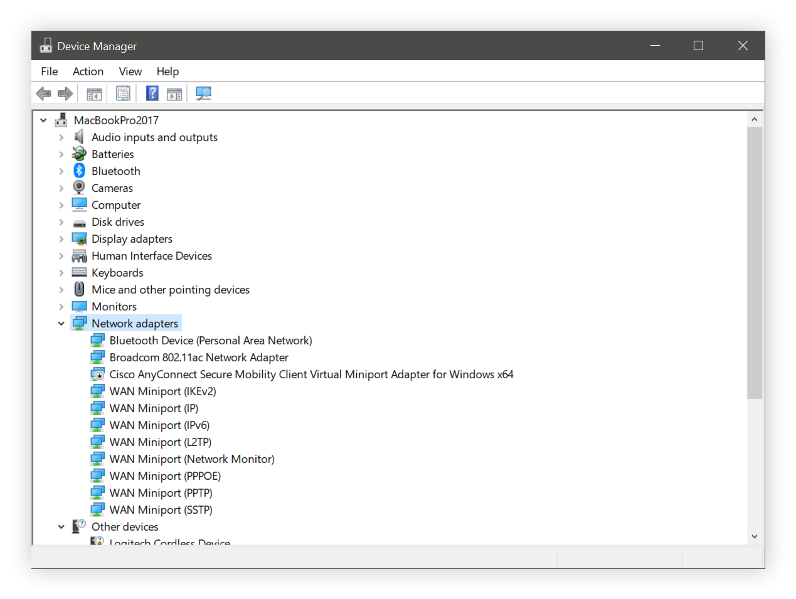Image resolution: width=796 pixels, height=599 pixels.
Task: Open the Action menu
Action: 88,71
